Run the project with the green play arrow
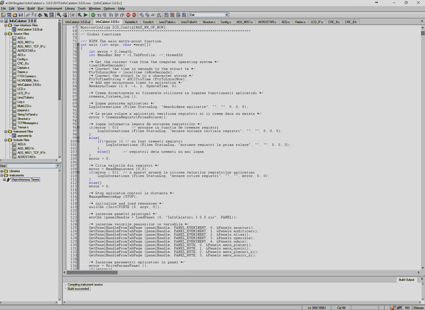The width and height of the screenshot is (425, 310). click(x=85, y=15)
